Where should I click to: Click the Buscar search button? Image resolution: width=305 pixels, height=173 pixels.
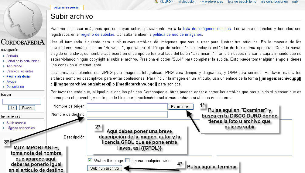click(x=27, y=108)
